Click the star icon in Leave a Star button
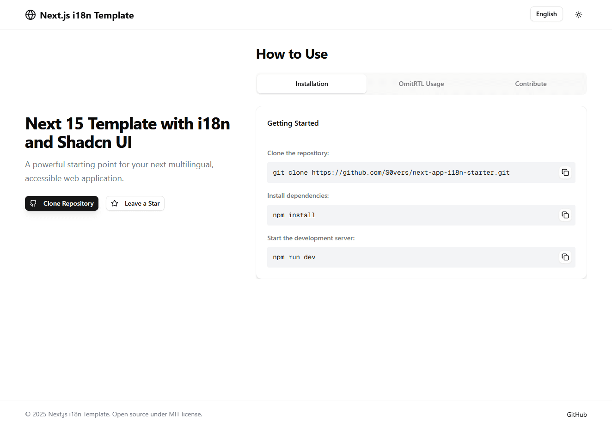Screen dimensions: 612x427 coord(115,203)
